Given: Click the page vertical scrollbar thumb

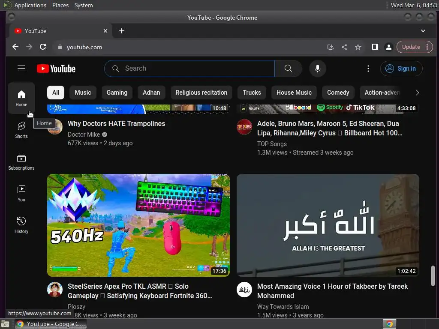Looking at the screenshot, I should point(433,276).
